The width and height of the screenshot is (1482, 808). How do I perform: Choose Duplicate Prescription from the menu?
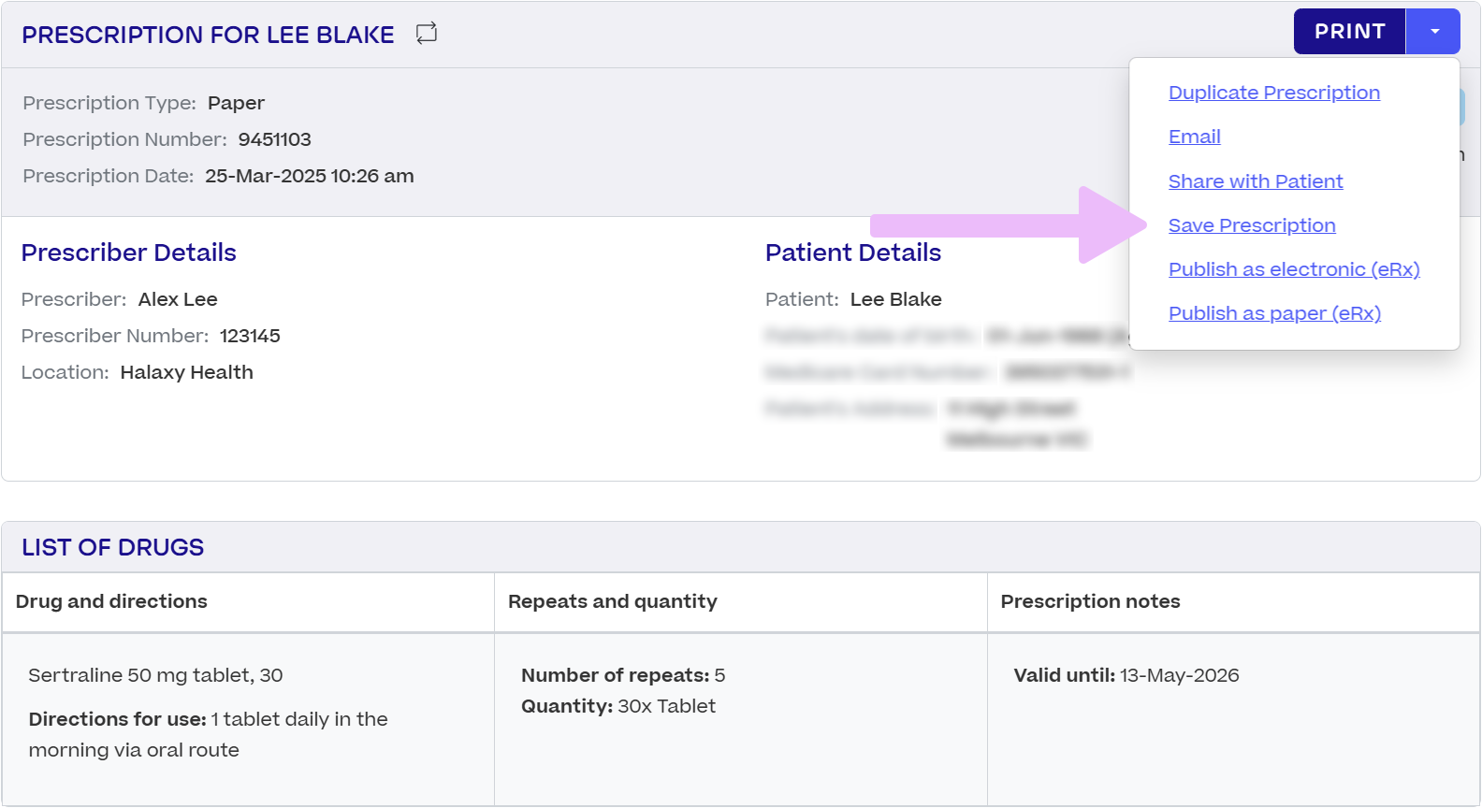(x=1273, y=93)
